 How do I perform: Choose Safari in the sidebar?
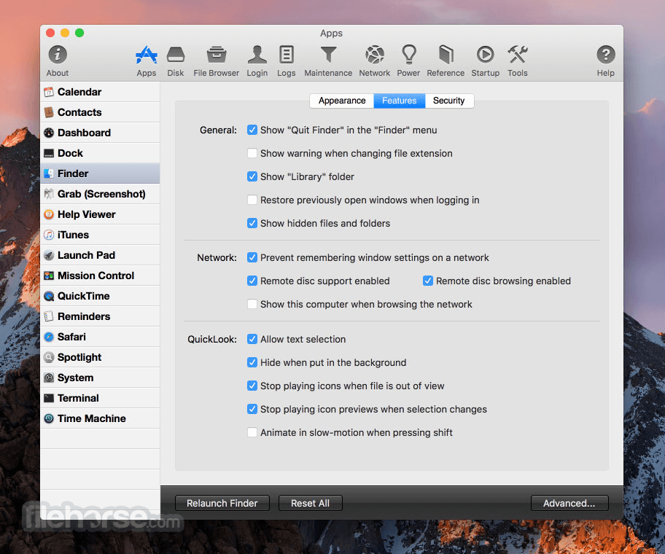click(100, 337)
